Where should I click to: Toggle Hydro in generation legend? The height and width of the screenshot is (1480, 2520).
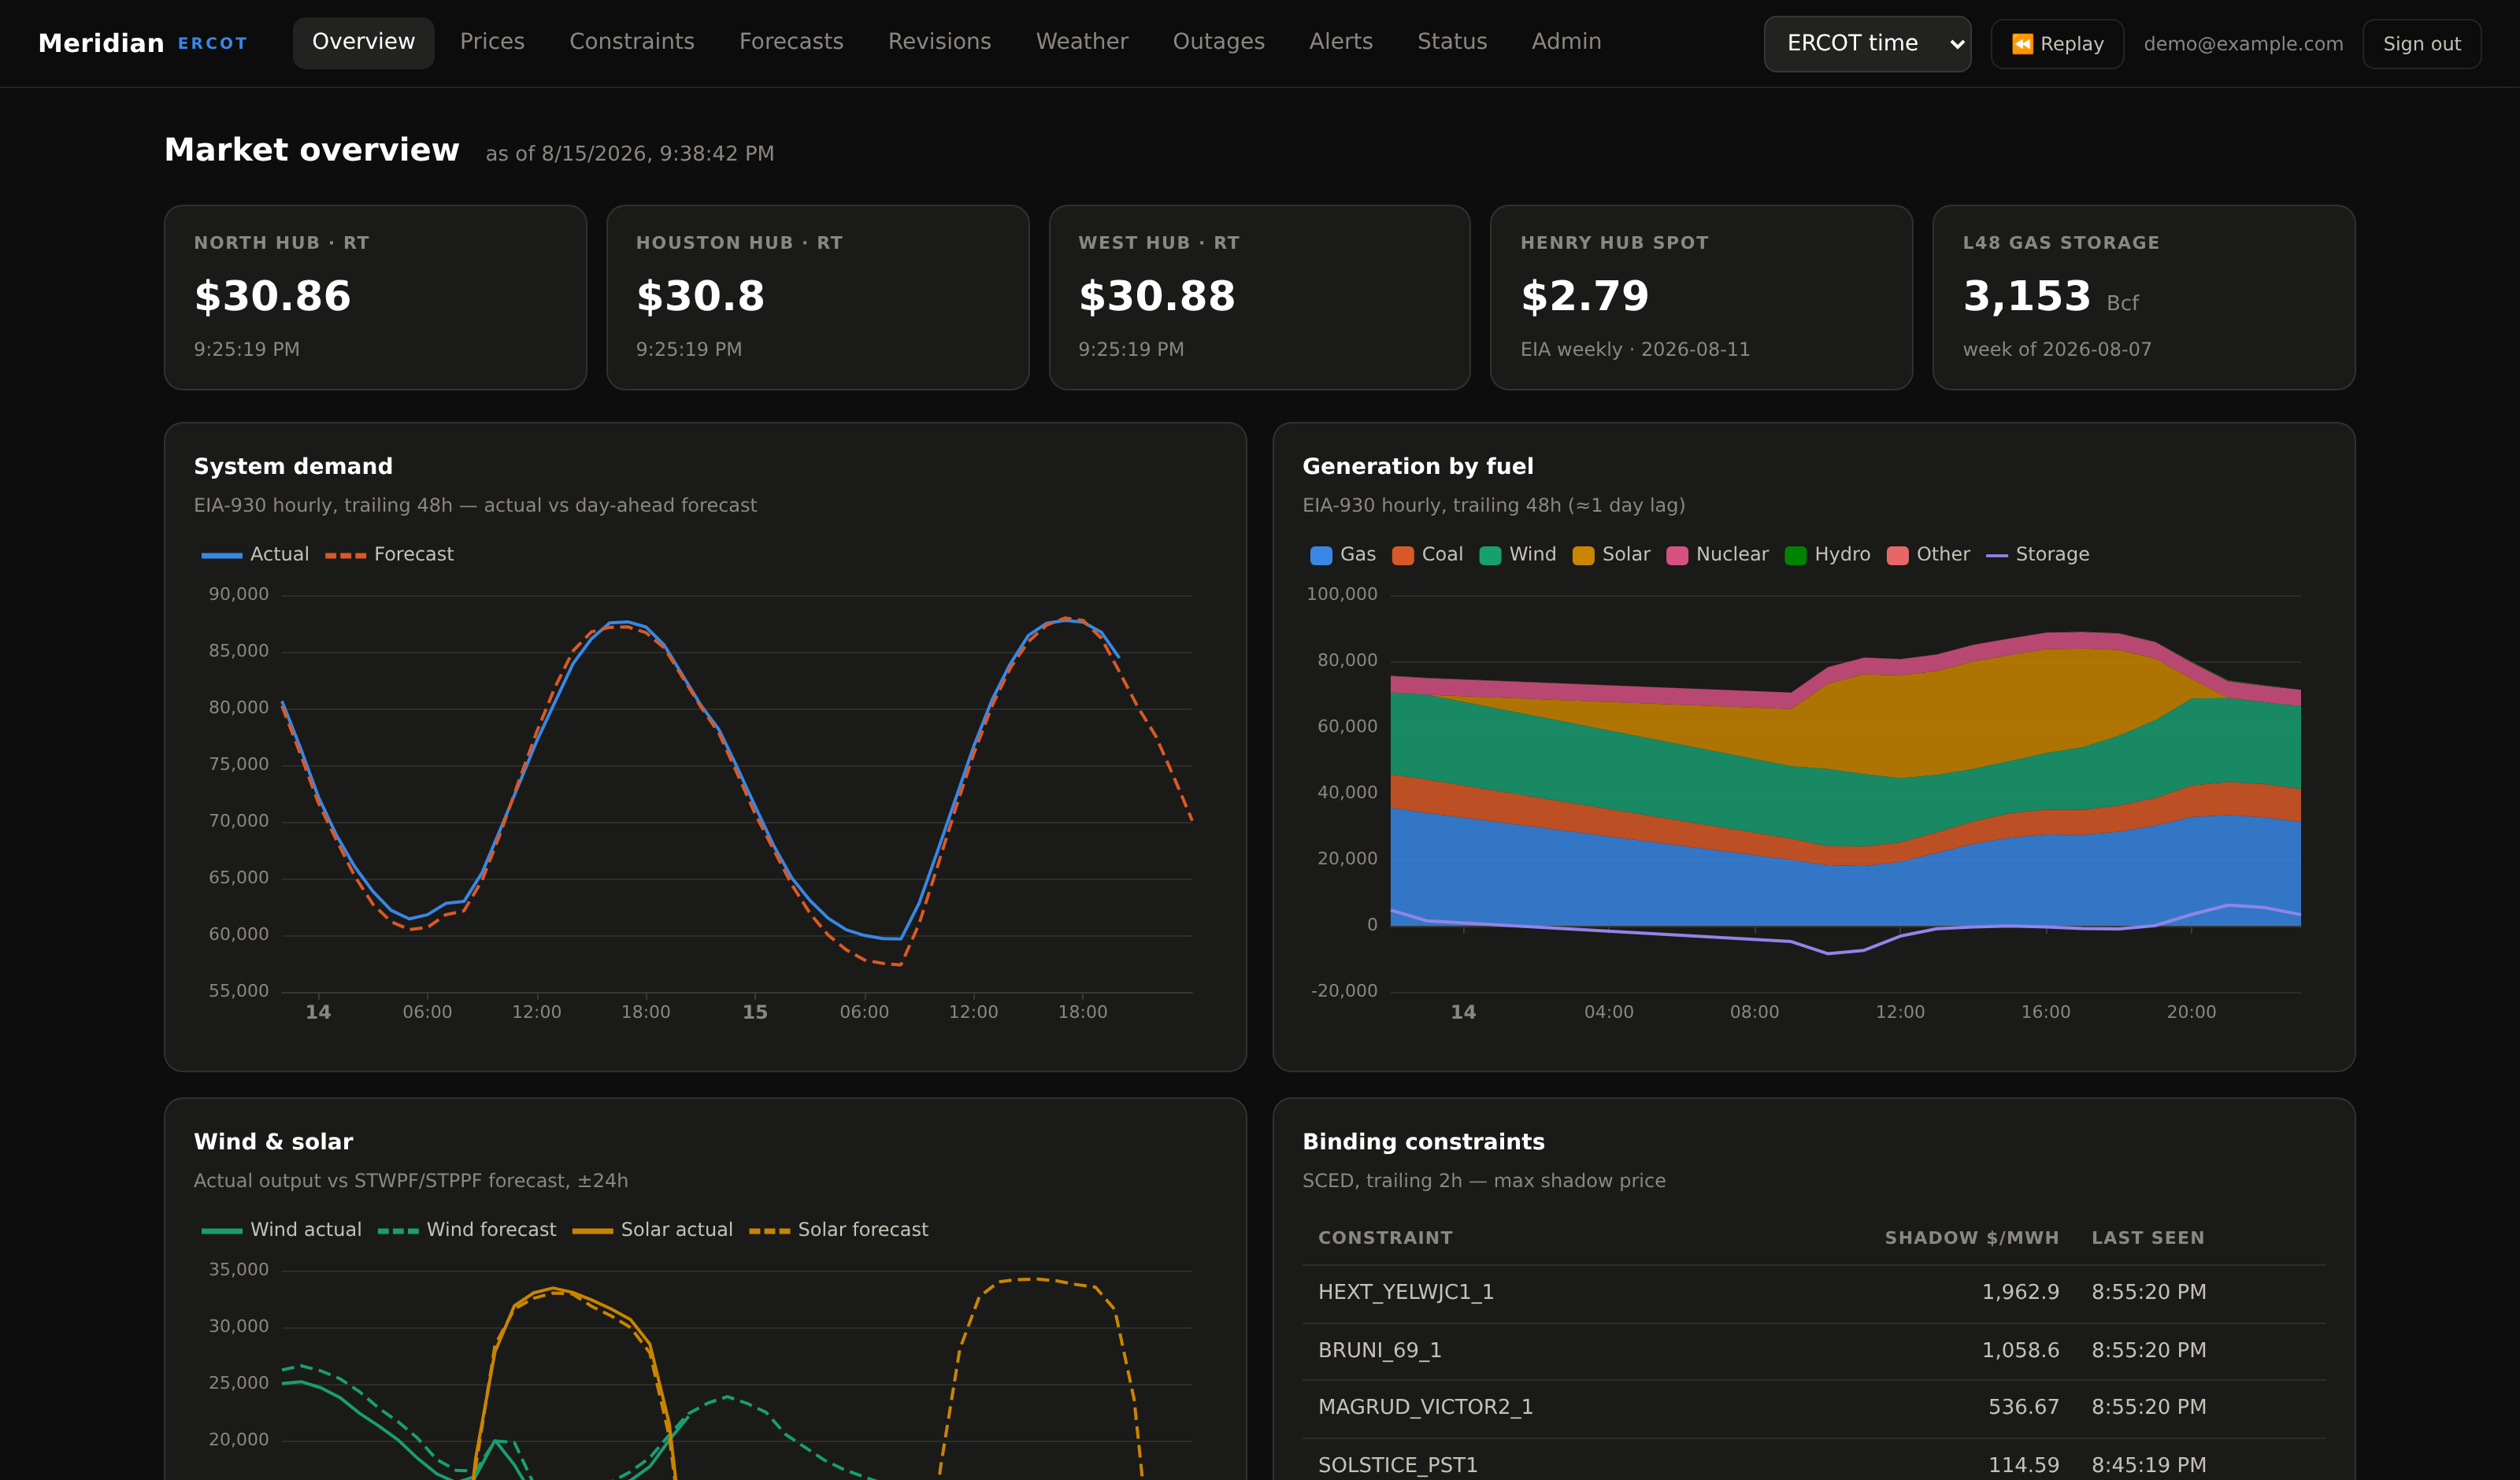(1827, 554)
